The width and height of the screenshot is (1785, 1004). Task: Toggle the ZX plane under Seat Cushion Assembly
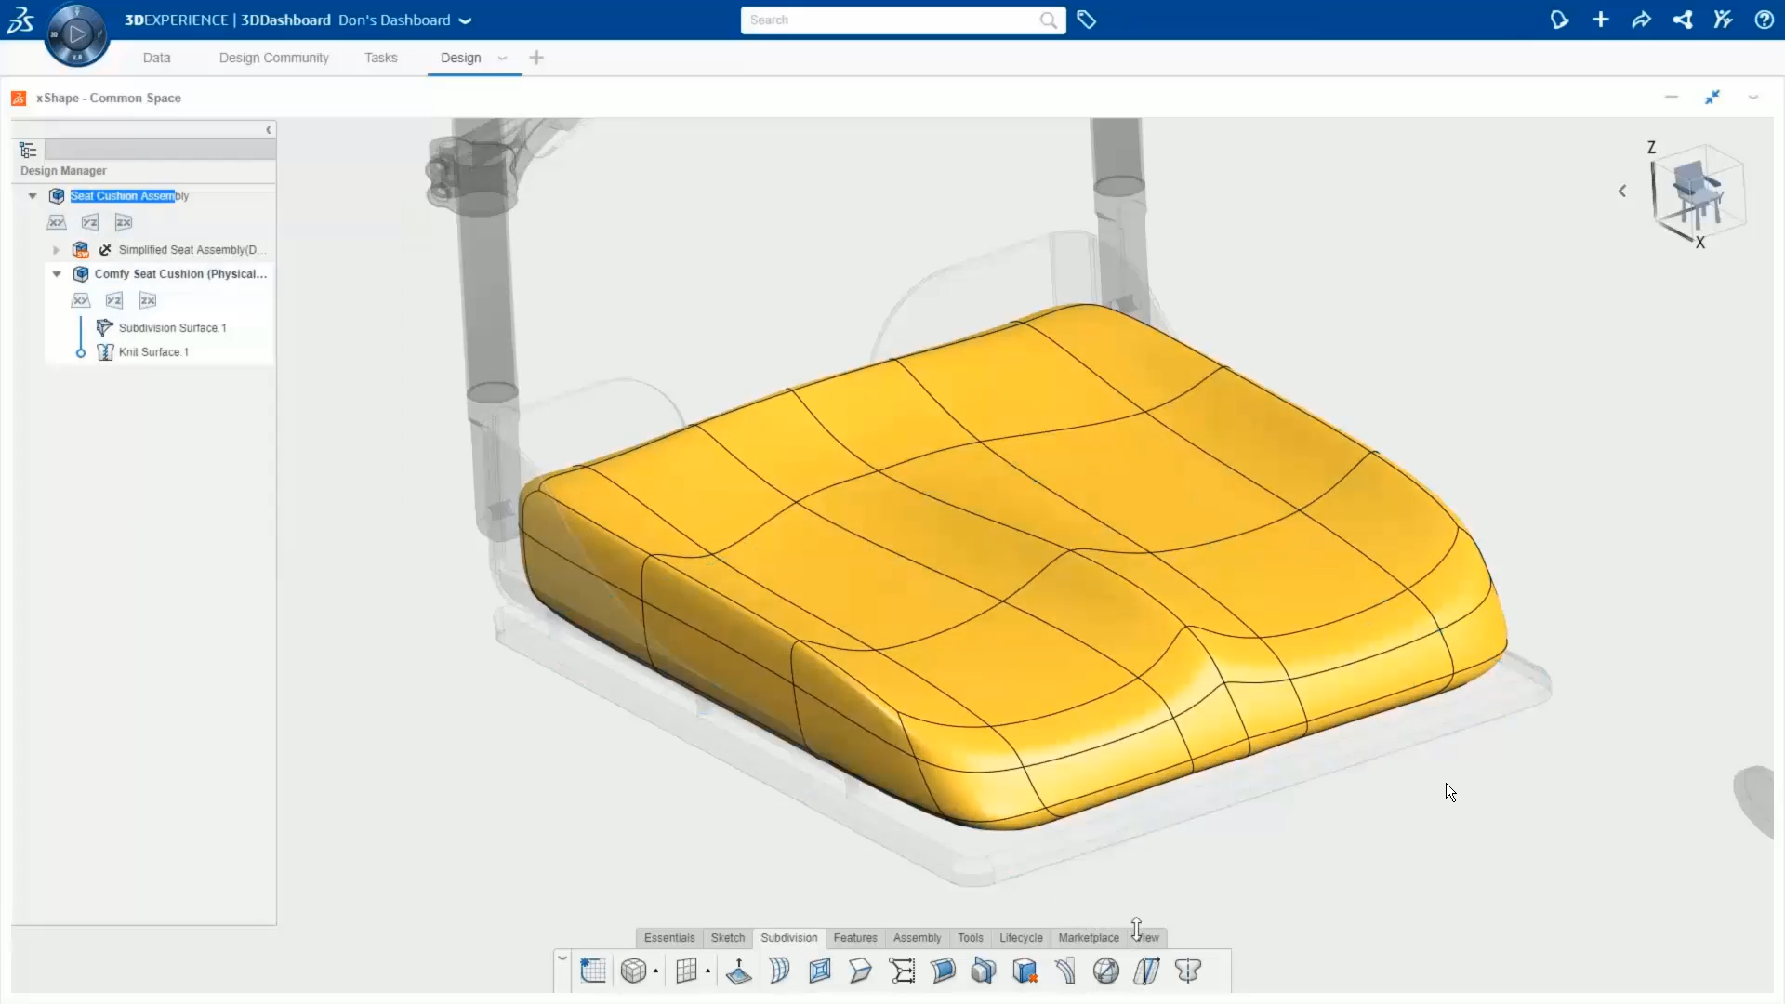coord(124,222)
